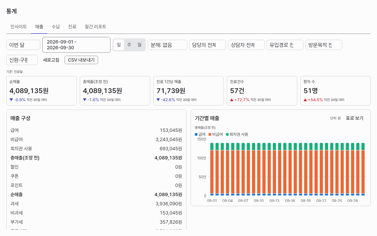Go to the 진료 tab

tap(72, 26)
